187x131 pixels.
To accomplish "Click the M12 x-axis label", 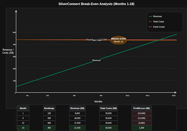I will (128, 95).
